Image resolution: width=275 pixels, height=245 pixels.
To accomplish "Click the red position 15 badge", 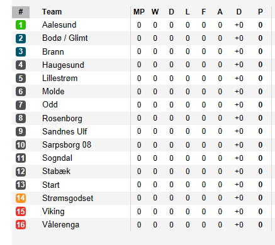I will pyautogui.click(x=21, y=211).
